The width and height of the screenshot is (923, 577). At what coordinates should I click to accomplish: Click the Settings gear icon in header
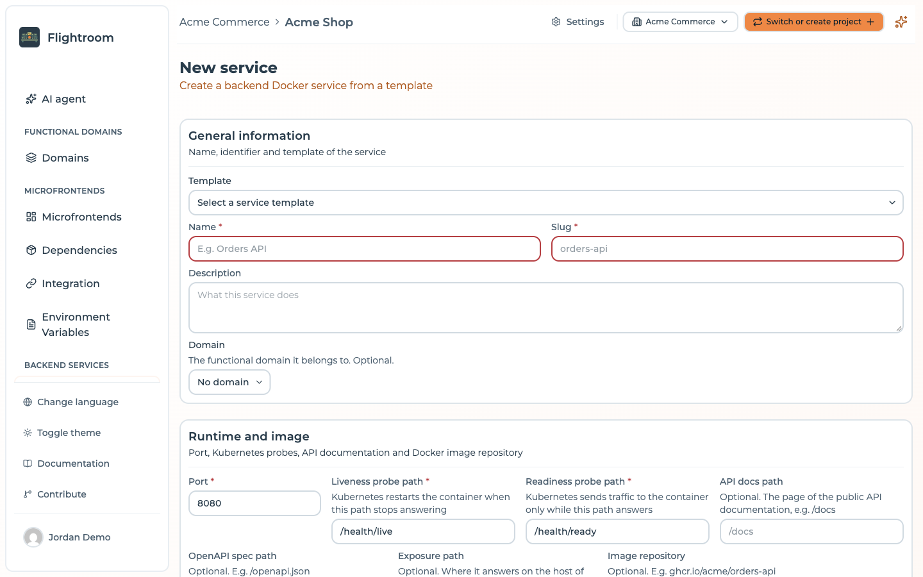(x=556, y=22)
